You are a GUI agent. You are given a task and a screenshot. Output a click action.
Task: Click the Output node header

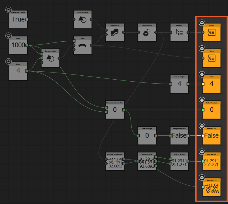[x=212, y=25]
